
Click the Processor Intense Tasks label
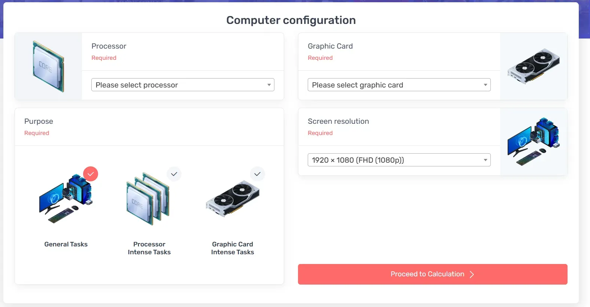click(149, 248)
